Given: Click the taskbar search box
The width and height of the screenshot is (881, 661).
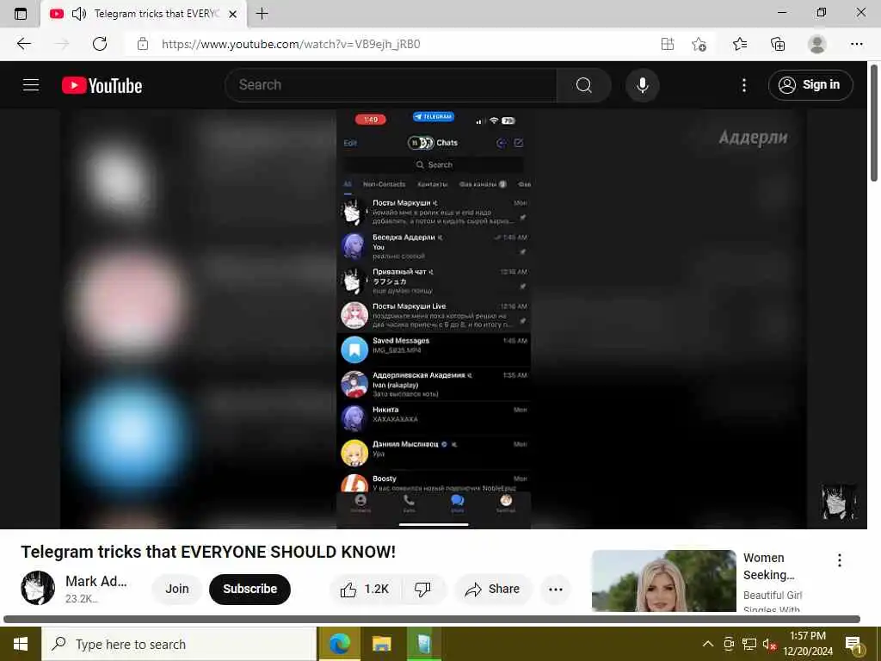Looking at the screenshot, I should coord(179,644).
